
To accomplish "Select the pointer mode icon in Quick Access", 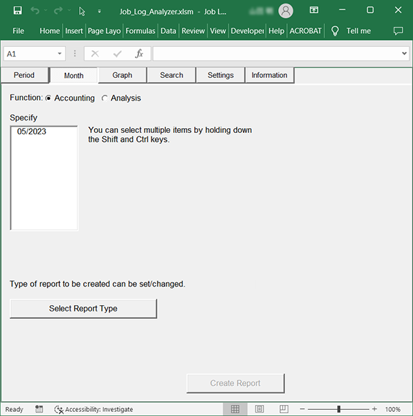I will (x=82, y=11).
